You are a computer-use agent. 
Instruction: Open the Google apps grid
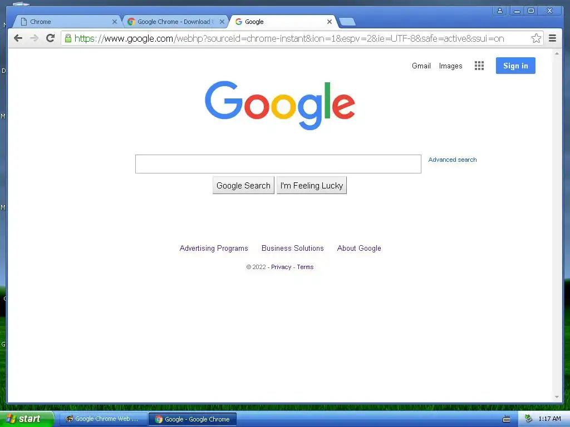[x=479, y=66]
